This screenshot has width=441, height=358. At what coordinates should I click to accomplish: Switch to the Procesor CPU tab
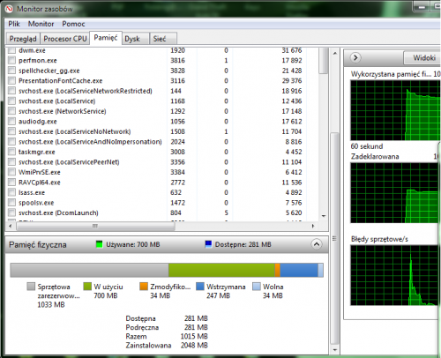pos(65,39)
